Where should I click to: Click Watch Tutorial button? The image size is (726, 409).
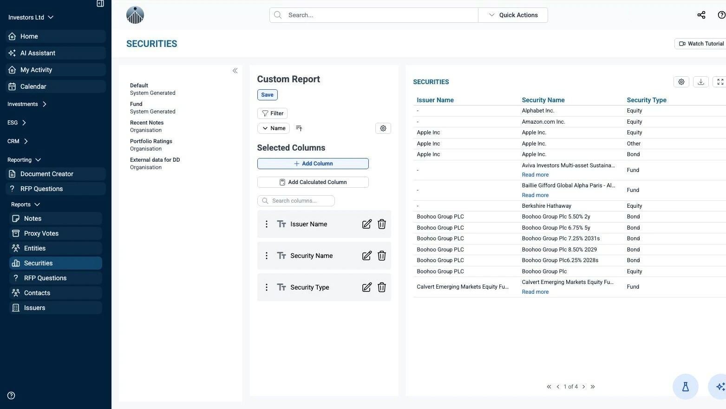tap(701, 44)
